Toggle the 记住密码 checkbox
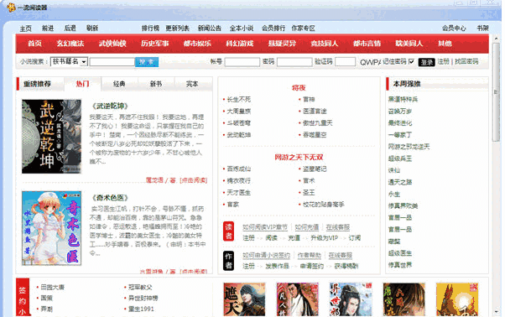This screenshot has width=505, height=317. point(411,61)
